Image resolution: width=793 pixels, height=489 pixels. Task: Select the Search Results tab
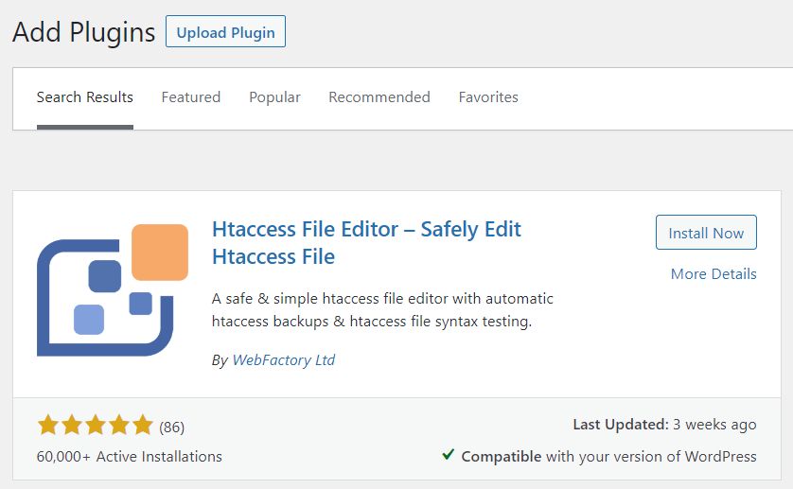tap(85, 97)
